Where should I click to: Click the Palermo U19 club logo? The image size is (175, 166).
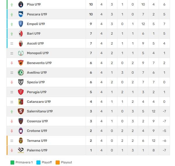tap(21, 150)
